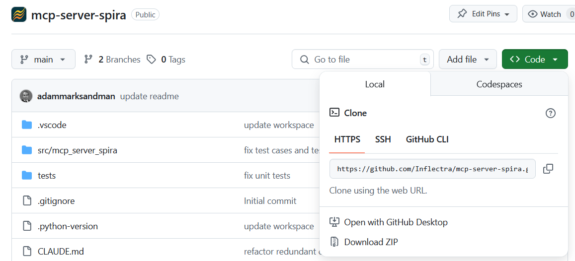Click the CLAUDE.md file icon
575x261 pixels.
pos(27,252)
